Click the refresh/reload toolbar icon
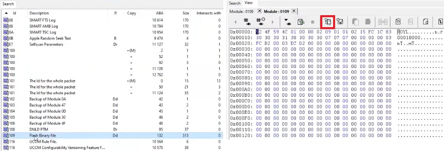 [301, 22]
